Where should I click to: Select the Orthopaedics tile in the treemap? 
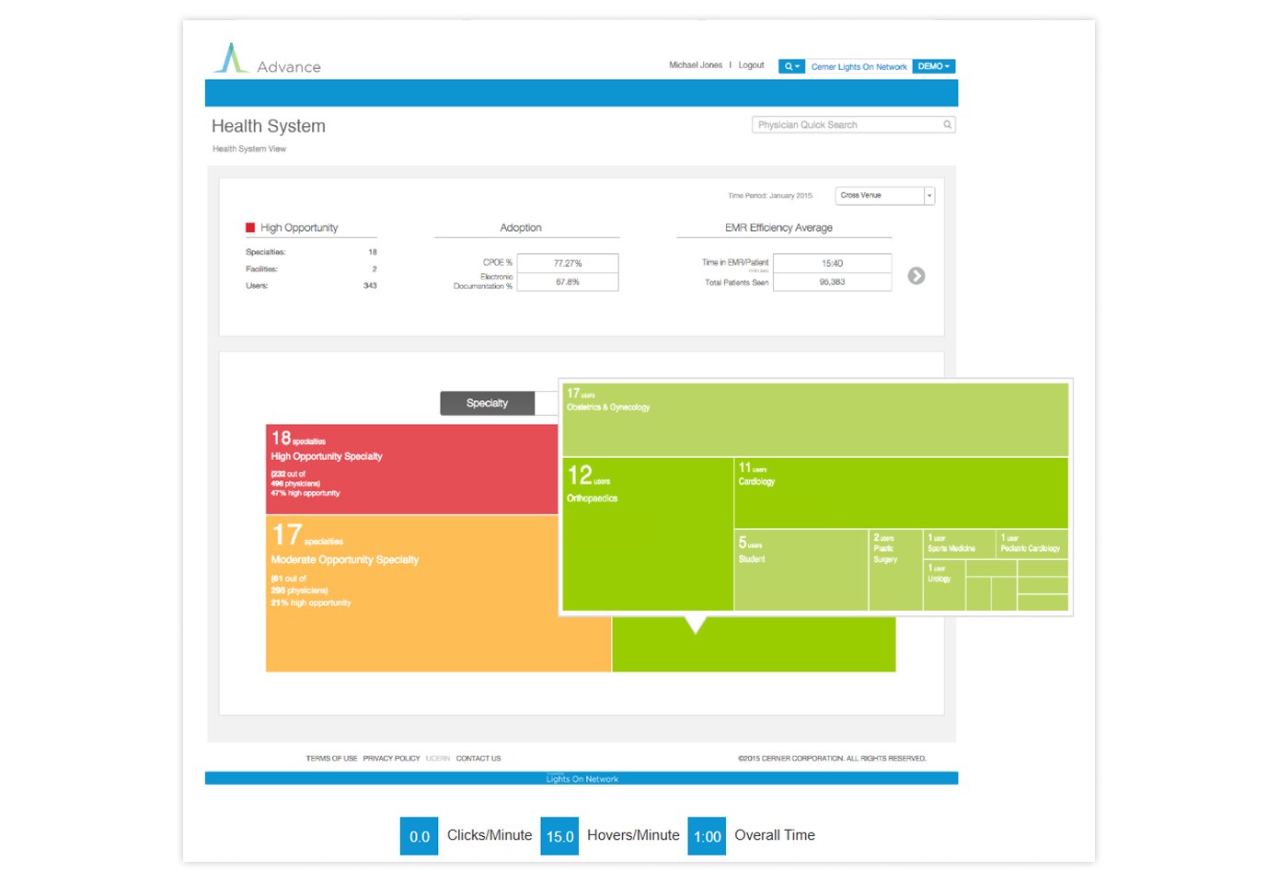pos(647,533)
